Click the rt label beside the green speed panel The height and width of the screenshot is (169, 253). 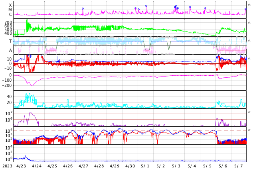click(x=249, y=23)
